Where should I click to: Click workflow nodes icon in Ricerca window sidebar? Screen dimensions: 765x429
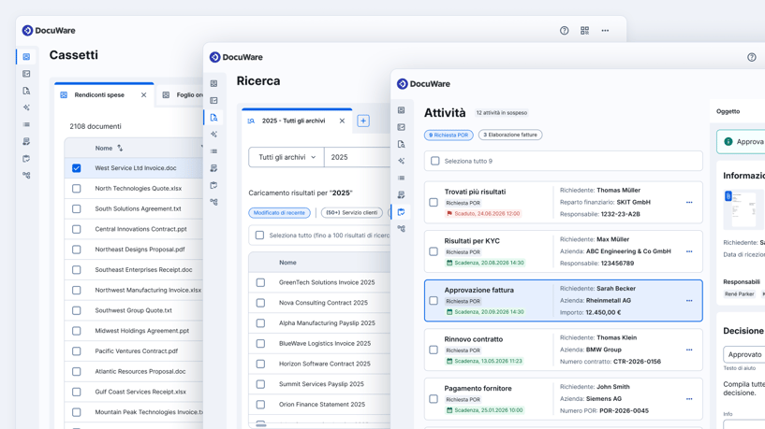(213, 202)
